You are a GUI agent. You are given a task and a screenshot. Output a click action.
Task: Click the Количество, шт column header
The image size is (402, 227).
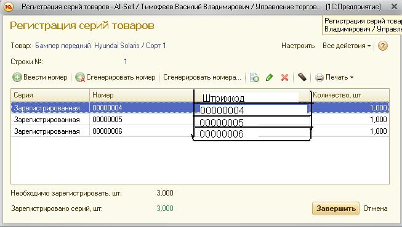pos(350,95)
